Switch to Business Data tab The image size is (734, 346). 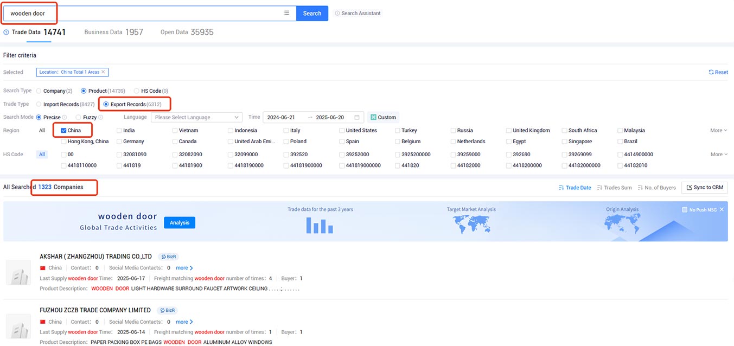pyautogui.click(x=113, y=32)
